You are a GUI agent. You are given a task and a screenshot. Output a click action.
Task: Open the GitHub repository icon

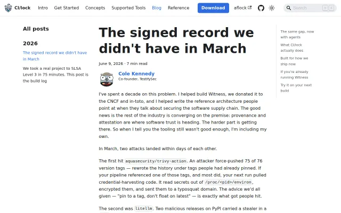coord(261,8)
